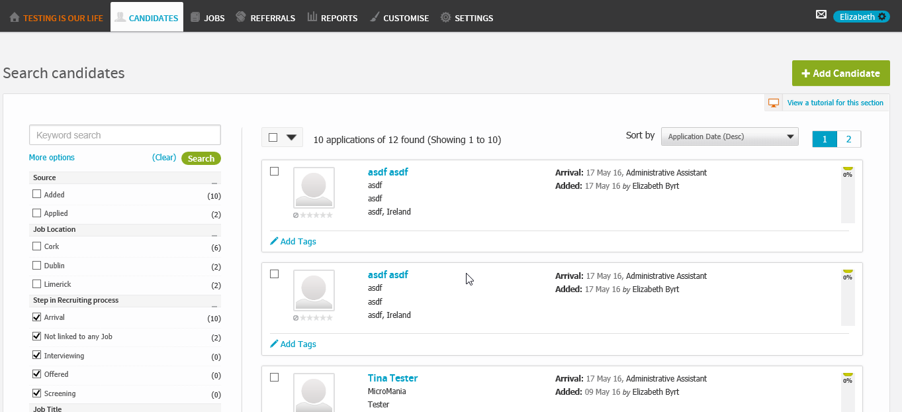Click the Customise paintbrush icon
The height and width of the screenshot is (412, 902).
point(375,17)
